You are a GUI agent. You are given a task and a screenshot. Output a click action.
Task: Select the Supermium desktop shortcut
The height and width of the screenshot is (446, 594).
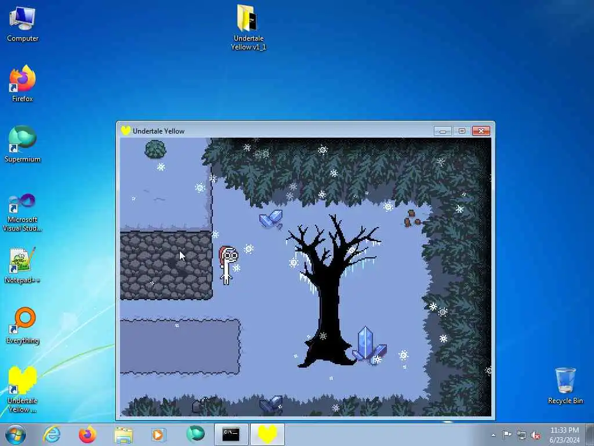(23, 144)
